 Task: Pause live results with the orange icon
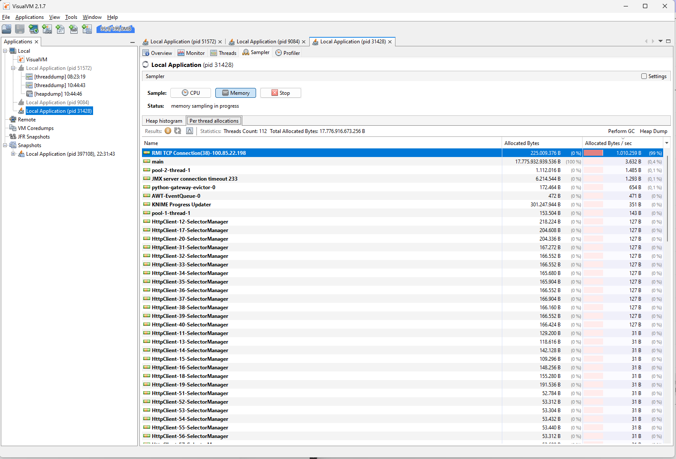[x=168, y=131]
